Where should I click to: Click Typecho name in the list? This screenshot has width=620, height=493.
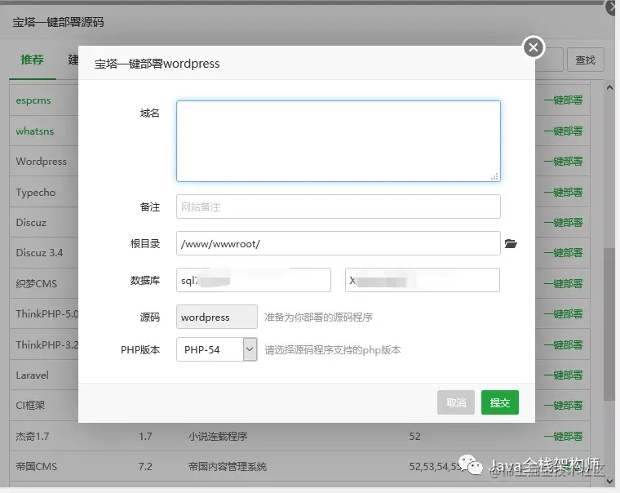coord(36,193)
